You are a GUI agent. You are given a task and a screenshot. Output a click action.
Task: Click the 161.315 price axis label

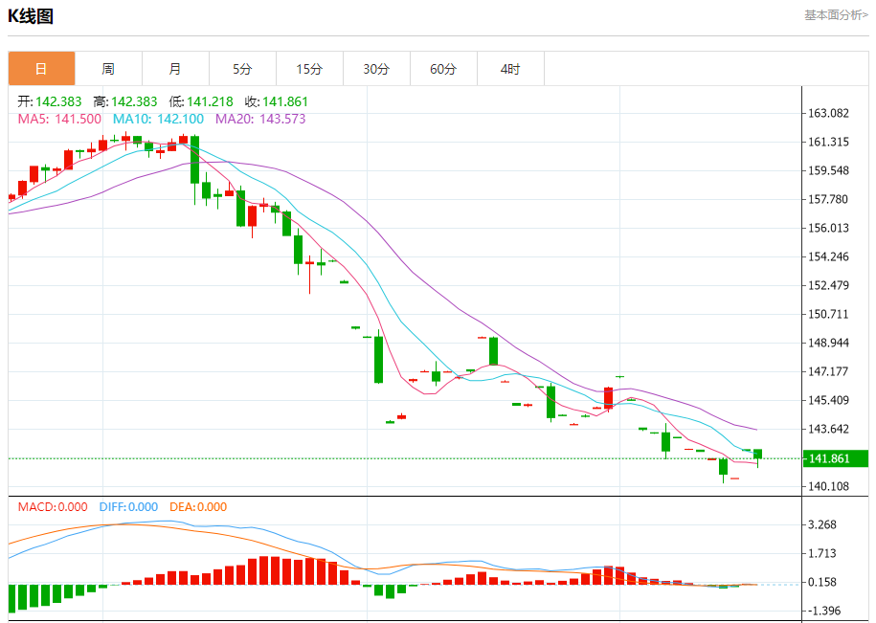pyautogui.click(x=828, y=142)
